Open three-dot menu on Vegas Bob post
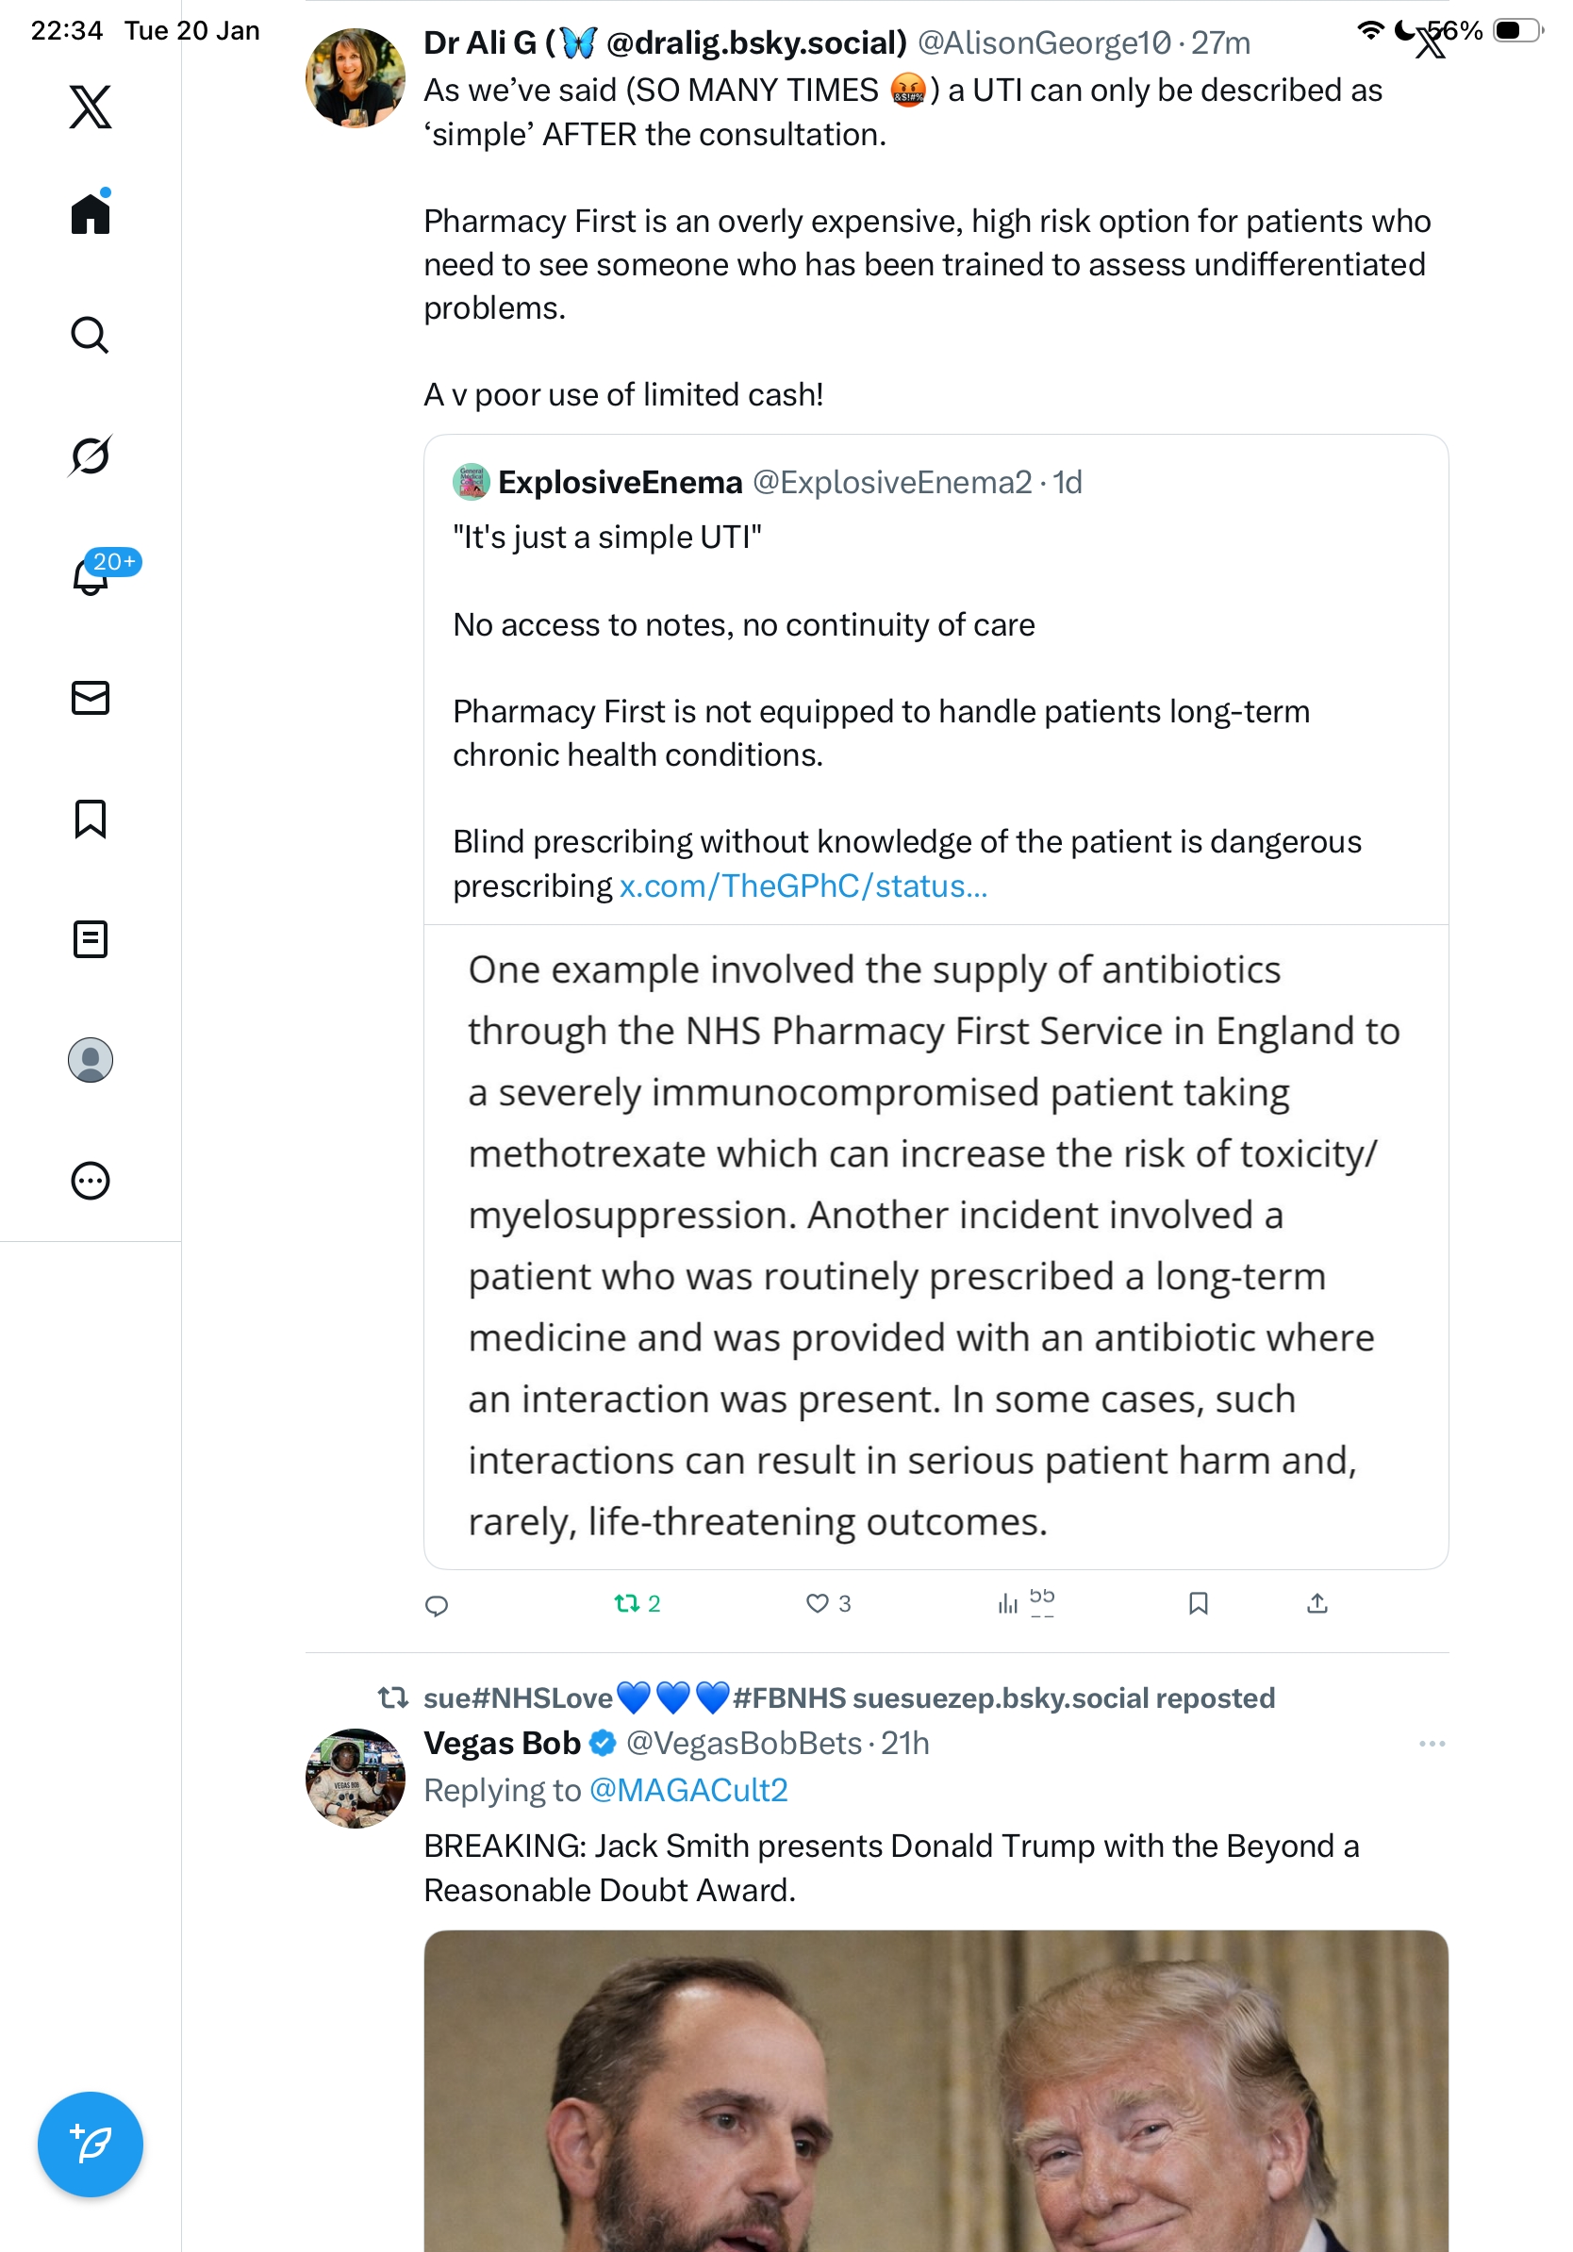This screenshot has height=2252, width=1573. [x=1432, y=1744]
